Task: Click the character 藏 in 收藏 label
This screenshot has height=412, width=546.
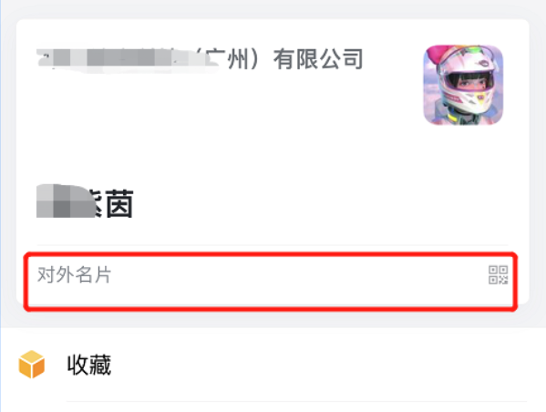Action: coord(100,365)
